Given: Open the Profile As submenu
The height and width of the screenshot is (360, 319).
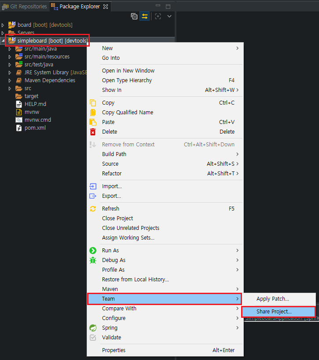Looking at the screenshot, I should coord(165,269).
